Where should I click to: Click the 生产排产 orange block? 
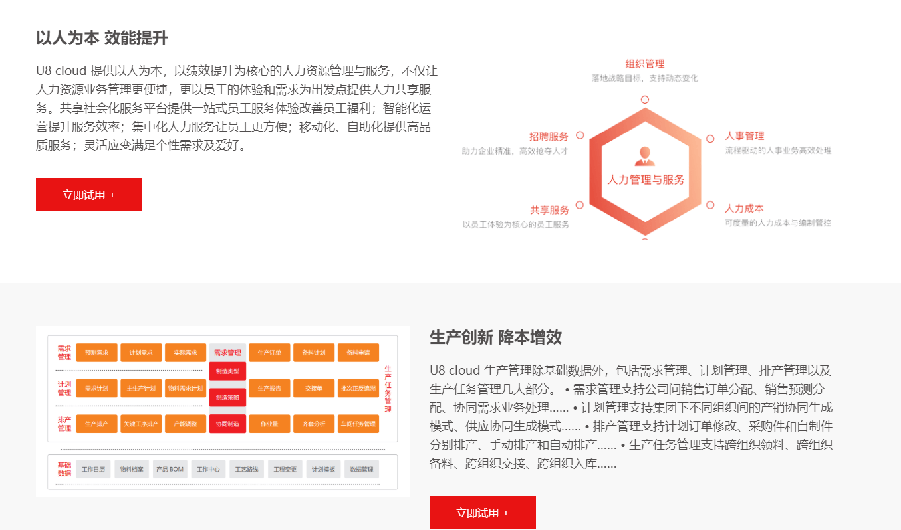97,424
